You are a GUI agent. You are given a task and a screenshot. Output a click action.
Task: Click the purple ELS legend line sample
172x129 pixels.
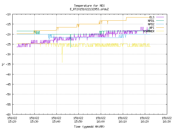(x=160, y=17)
